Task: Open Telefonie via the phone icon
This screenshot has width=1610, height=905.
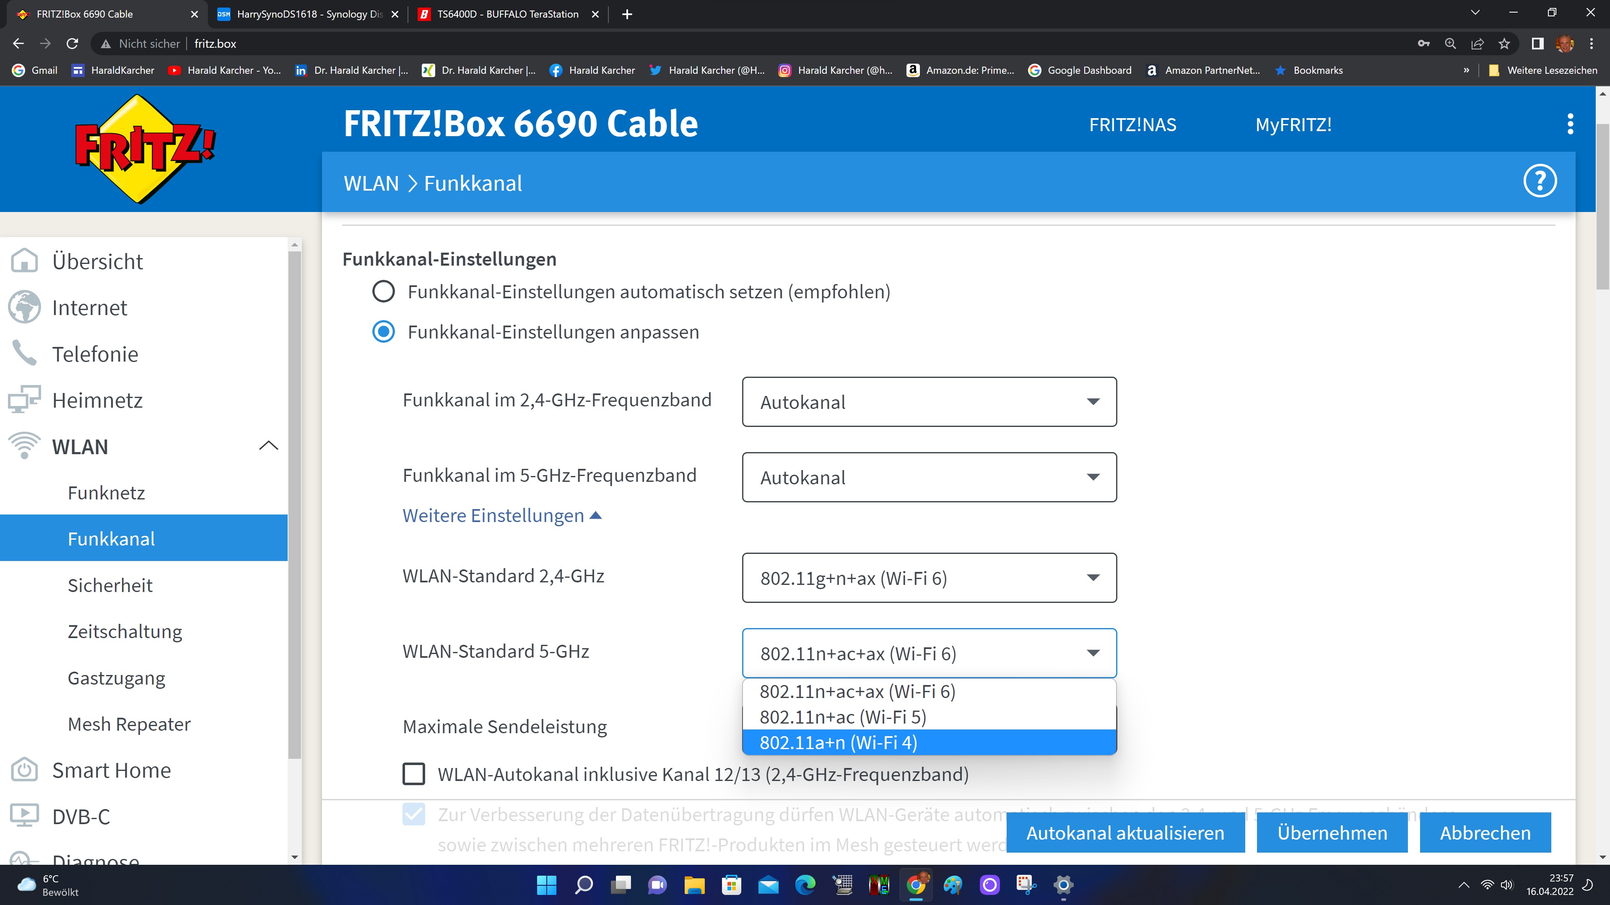Action: pyautogui.click(x=24, y=354)
